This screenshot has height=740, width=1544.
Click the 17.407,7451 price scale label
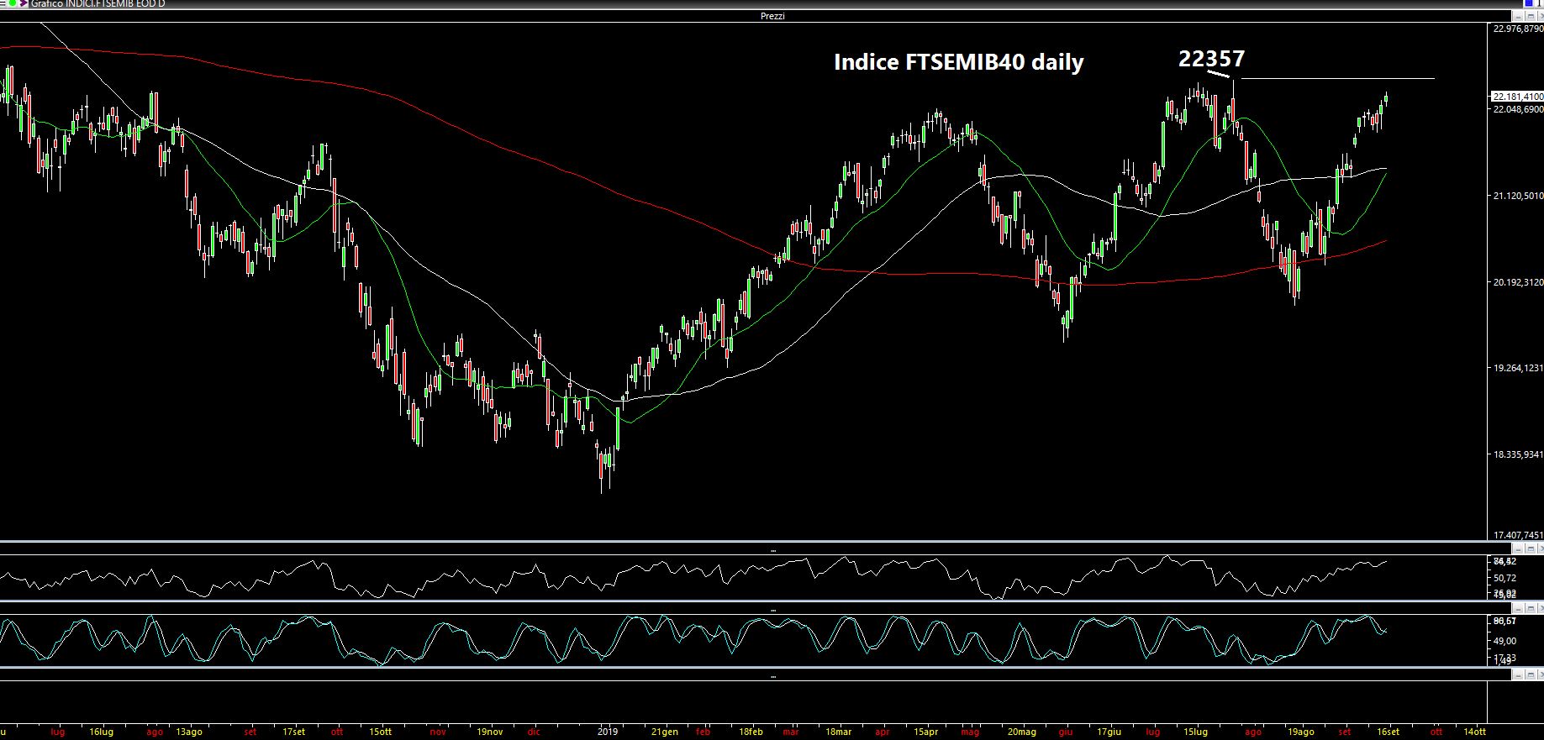1518,535
